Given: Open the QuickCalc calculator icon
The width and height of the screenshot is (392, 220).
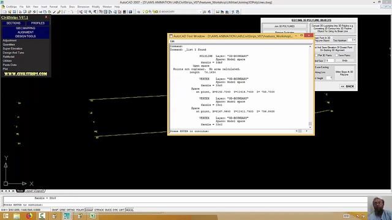Looking at the screenshot, I should pyautogui.click(x=124, y=12).
